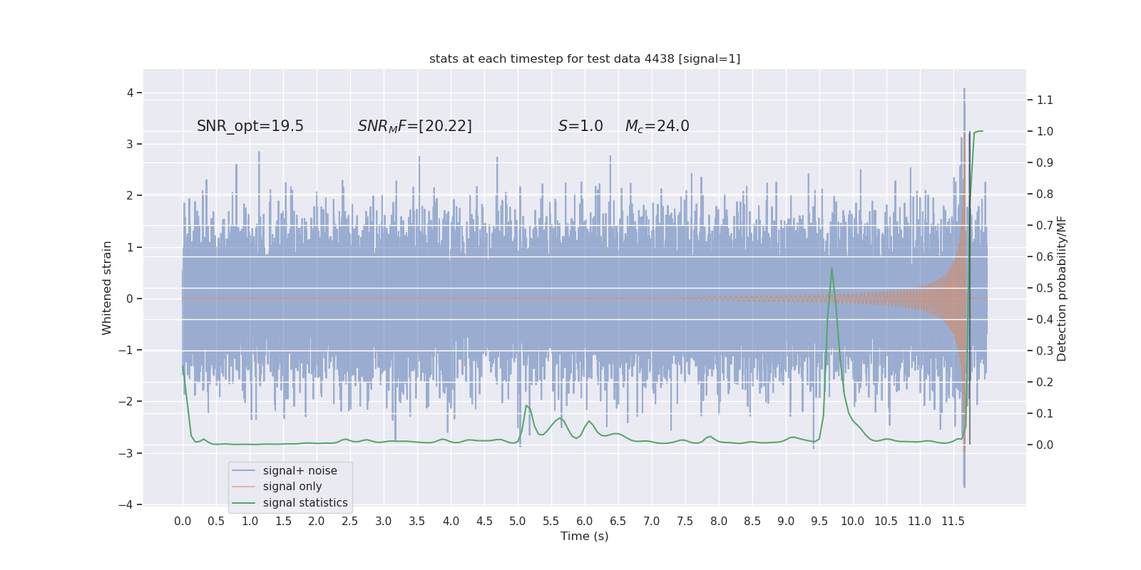Select the 9.5 tick on the time axis

pyautogui.click(x=819, y=521)
